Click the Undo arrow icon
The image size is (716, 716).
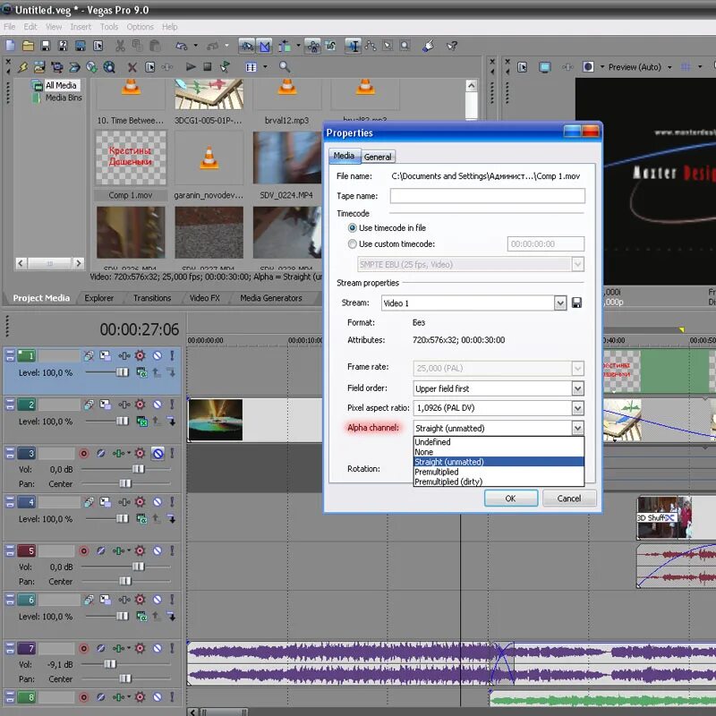[x=182, y=46]
